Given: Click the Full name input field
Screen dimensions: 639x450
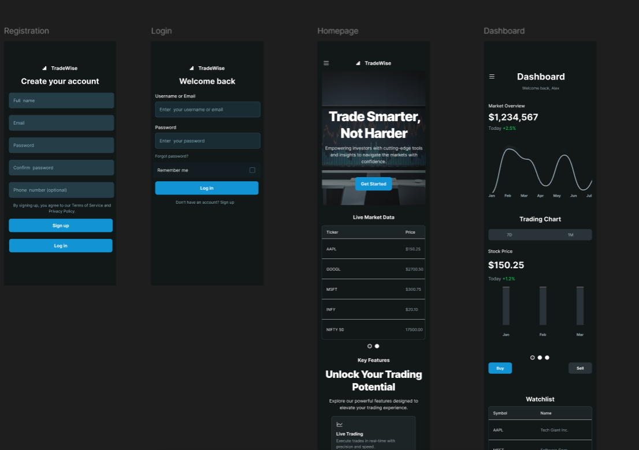Looking at the screenshot, I should 61,100.
